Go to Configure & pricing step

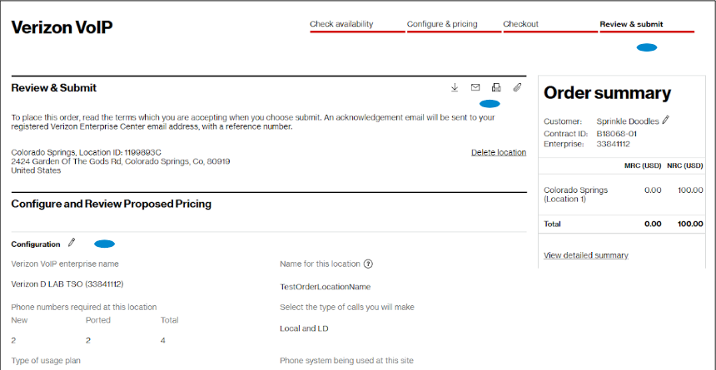tap(442, 24)
